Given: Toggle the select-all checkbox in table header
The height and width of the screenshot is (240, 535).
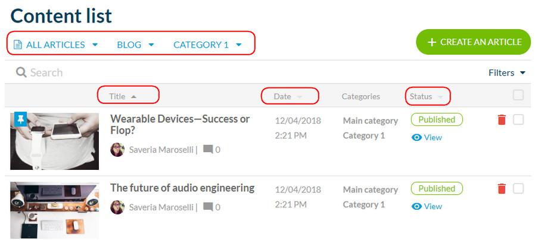Looking at the screenshot, I should (x=518, y=95).
